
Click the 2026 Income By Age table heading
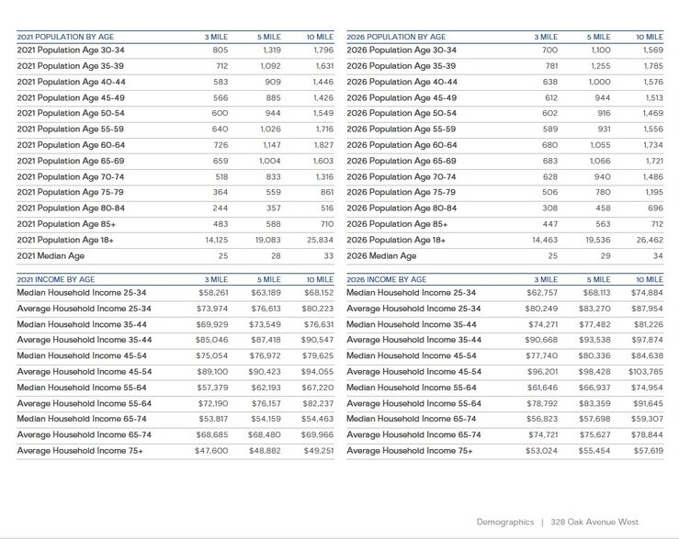386,279
